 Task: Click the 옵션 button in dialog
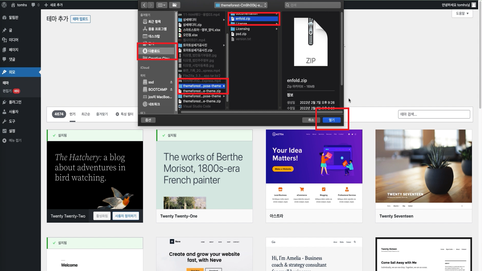click(148, 120)
